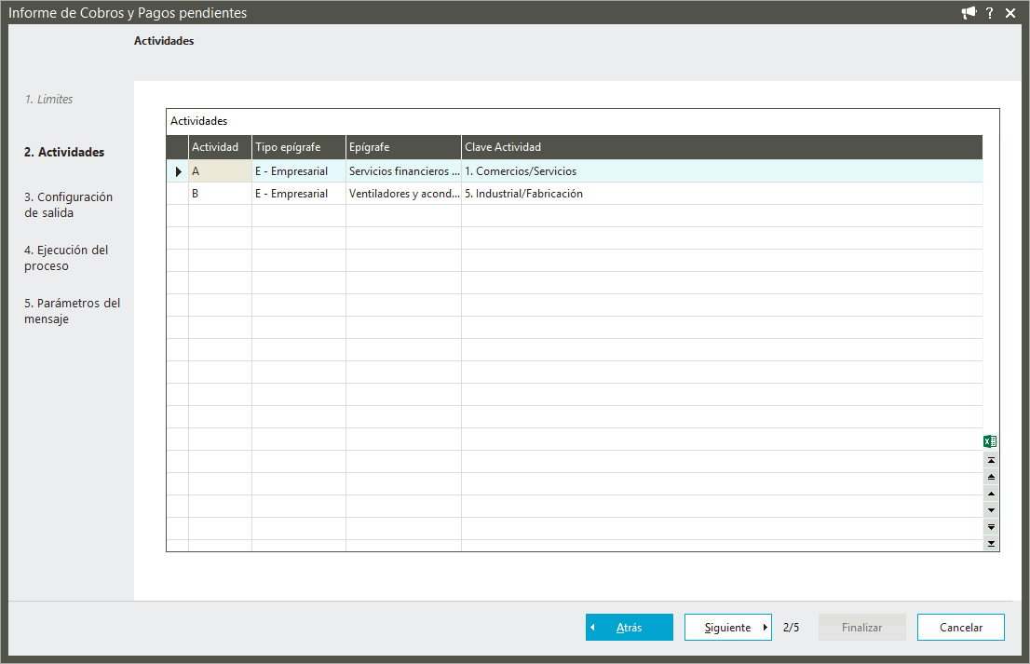
Task: Jump to last record arrow icon
Action: [x=991, y=544]
